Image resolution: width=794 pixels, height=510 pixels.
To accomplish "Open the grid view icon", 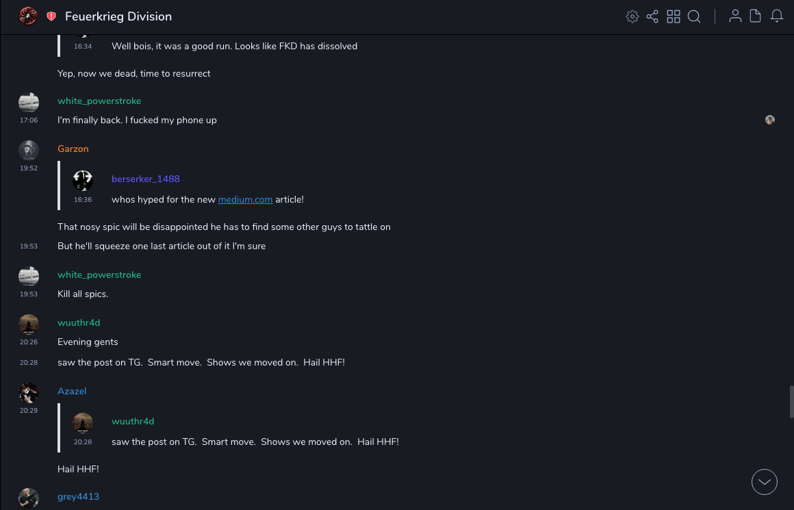I will (674, 16).
